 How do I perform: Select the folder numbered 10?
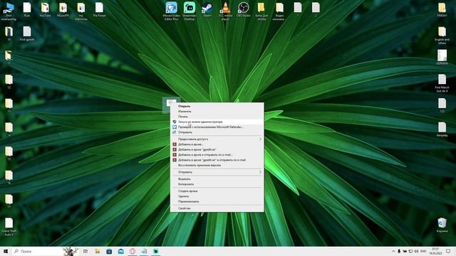click(x=9, y=33)
